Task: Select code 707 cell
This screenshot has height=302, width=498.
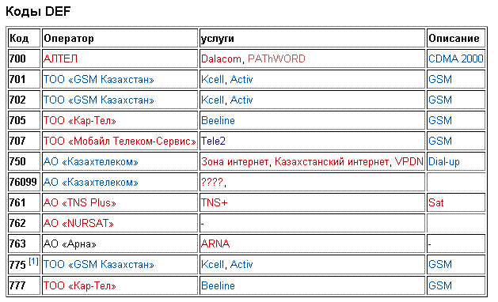Action: click(x=24, y=141)
